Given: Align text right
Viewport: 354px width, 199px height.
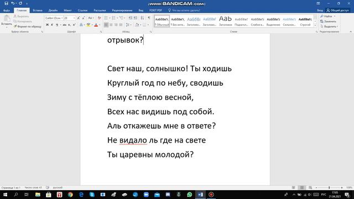Looking at the screenshot, I should pyautogui.click(x=116, y=25).
